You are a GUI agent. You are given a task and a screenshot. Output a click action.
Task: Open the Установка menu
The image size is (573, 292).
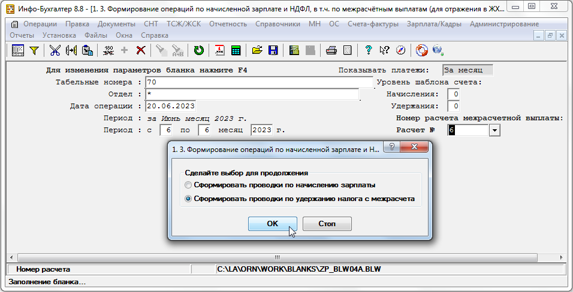pyautogui.click(x=59, y=35)
